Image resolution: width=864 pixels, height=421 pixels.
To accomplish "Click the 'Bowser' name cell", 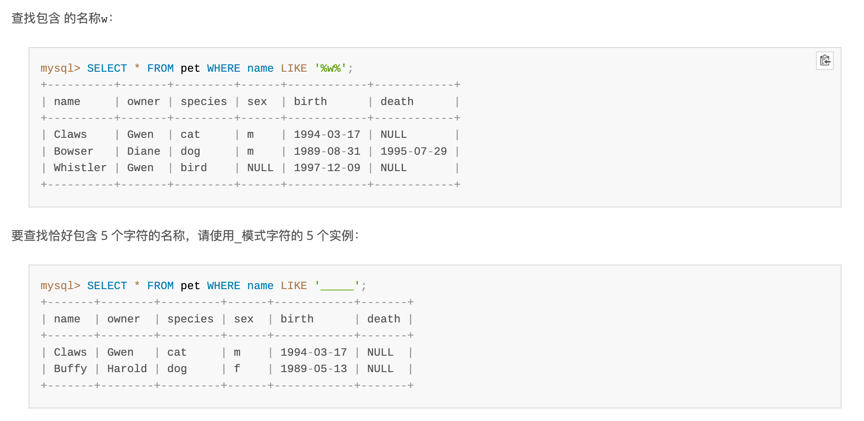I will coord(74,151).
